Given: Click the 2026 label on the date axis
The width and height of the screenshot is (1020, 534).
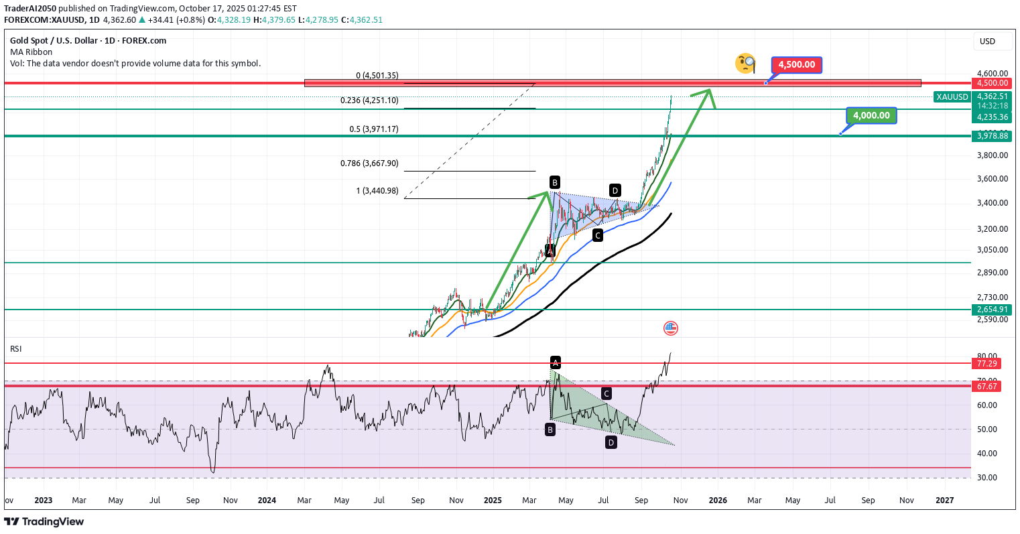Looking at the screenshot, I should 717,500.
